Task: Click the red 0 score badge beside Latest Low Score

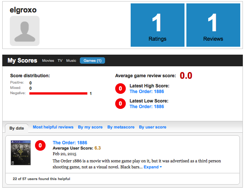Action: [120, 104]
